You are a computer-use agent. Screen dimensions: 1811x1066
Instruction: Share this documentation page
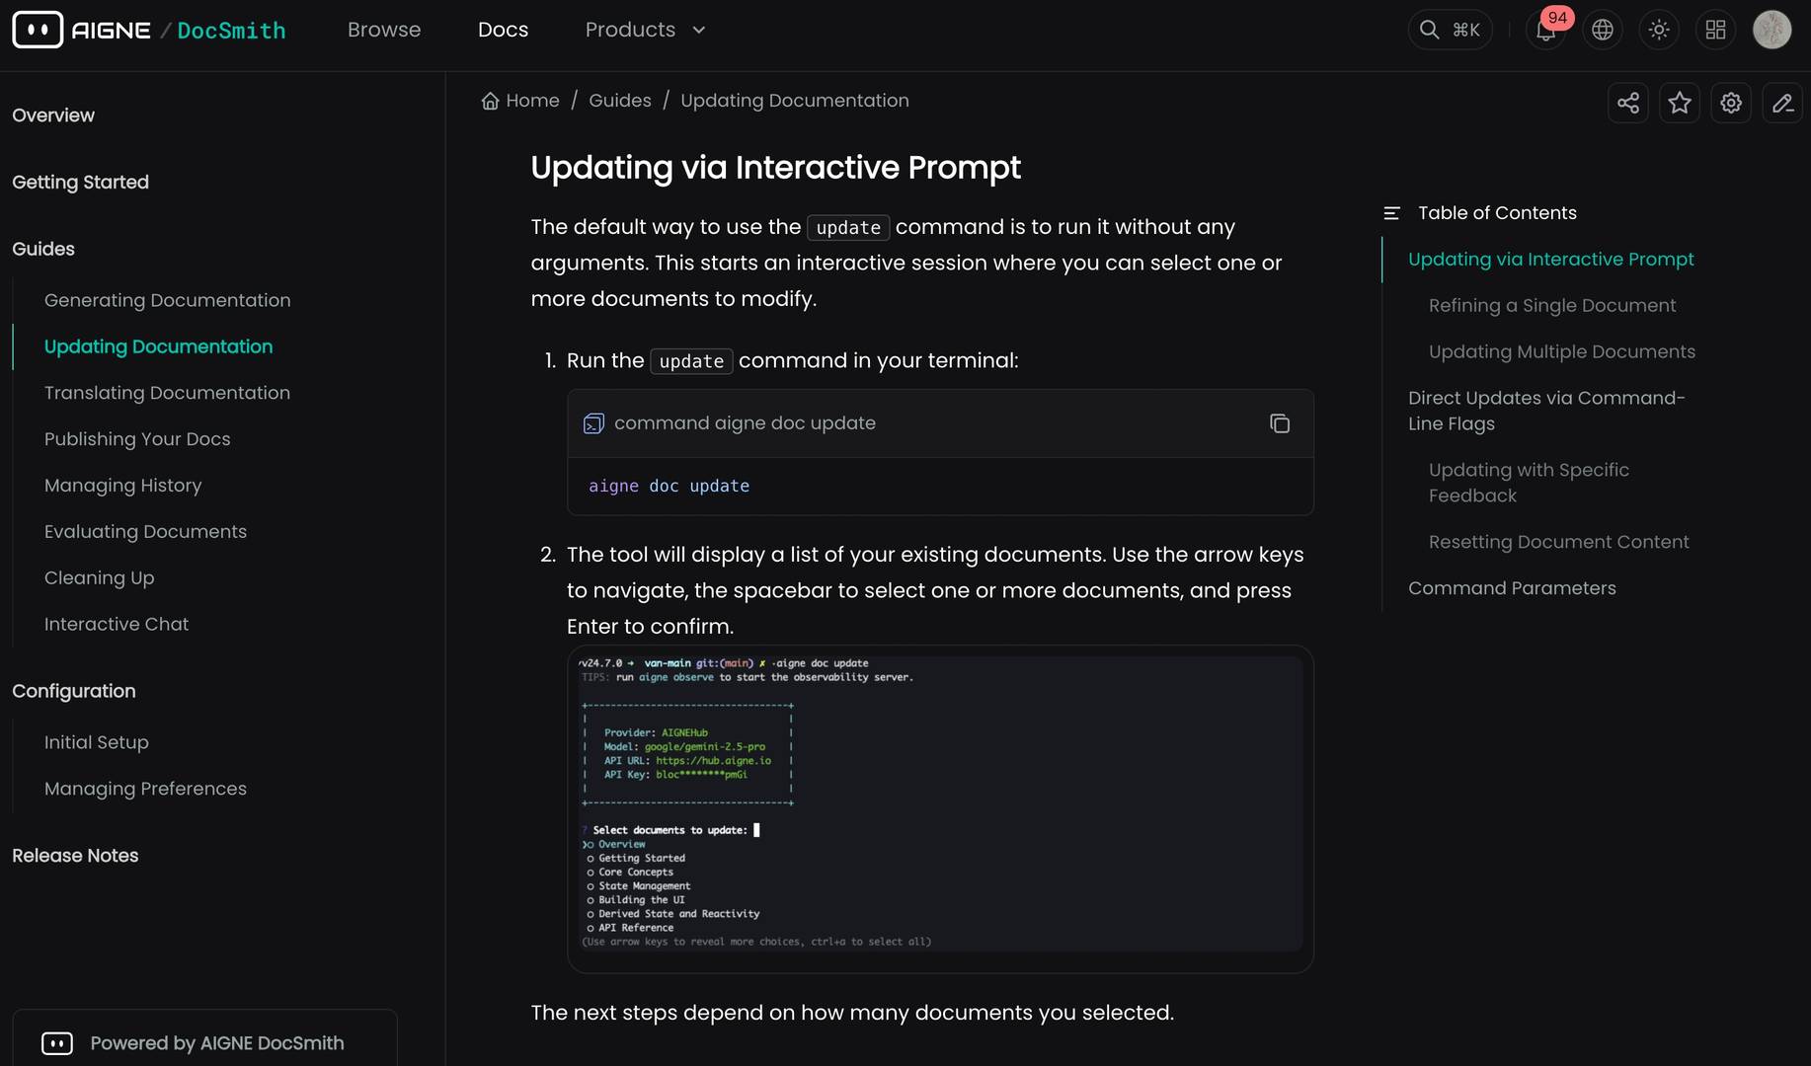pyautogui.click(x=1627, y=102)
